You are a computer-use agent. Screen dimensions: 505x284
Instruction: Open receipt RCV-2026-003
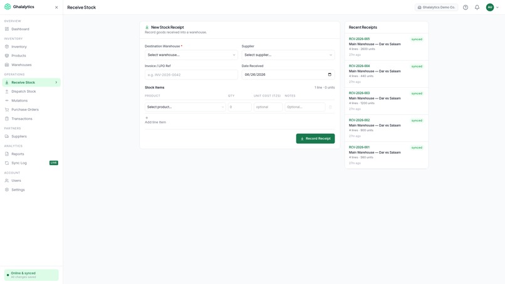[x=387, y=101]
